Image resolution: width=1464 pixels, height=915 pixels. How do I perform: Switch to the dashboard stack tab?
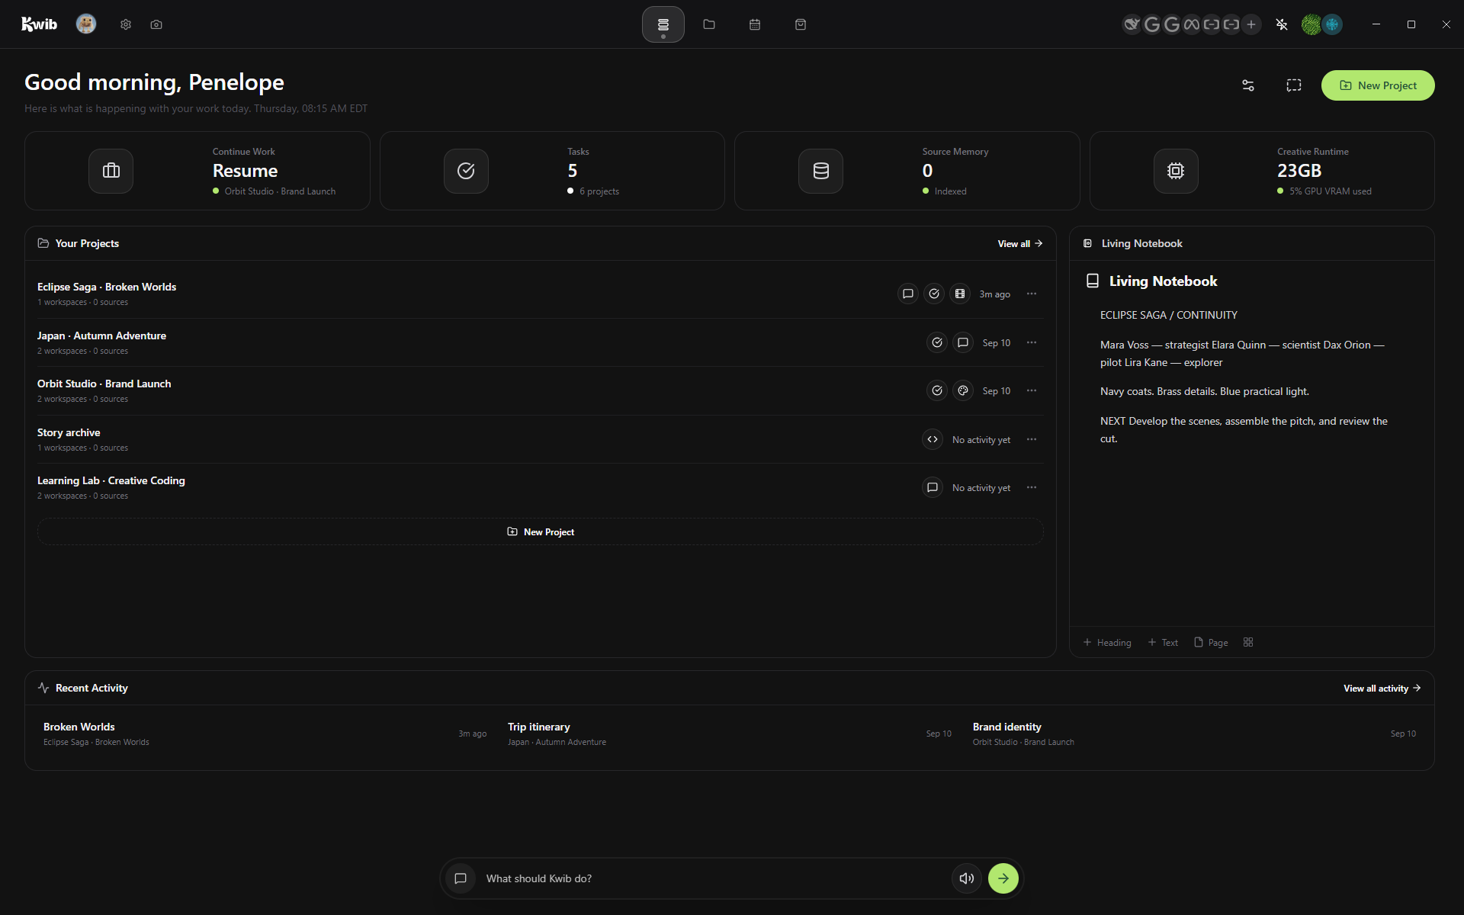point(663,24)
